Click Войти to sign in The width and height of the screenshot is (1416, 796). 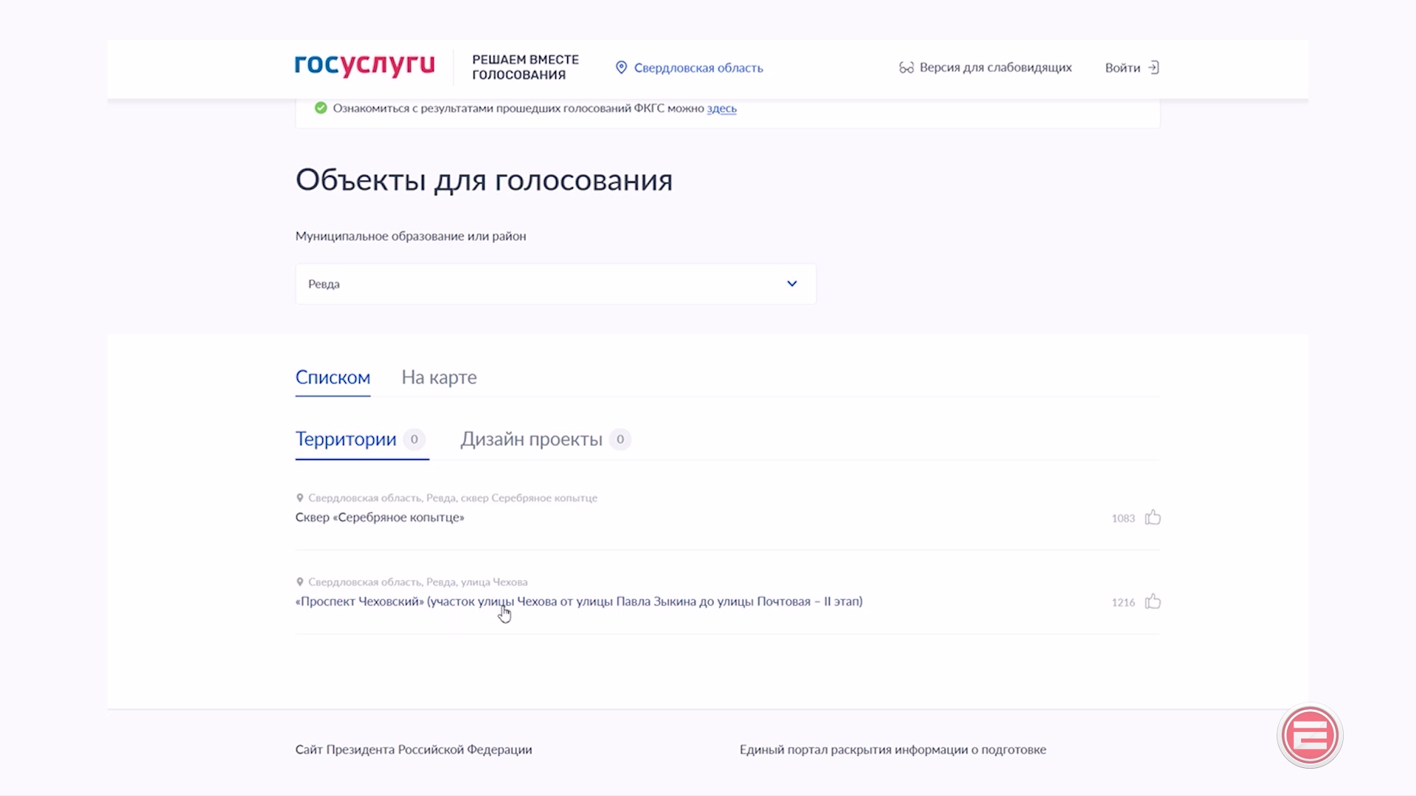click(1122, 68)
